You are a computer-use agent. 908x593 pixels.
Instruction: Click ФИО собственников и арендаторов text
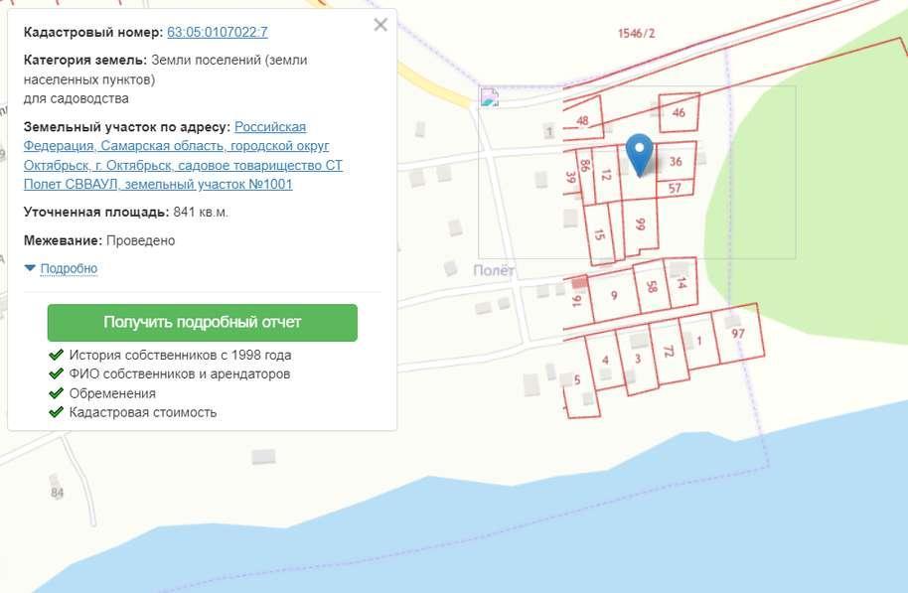tap(180, 374)
